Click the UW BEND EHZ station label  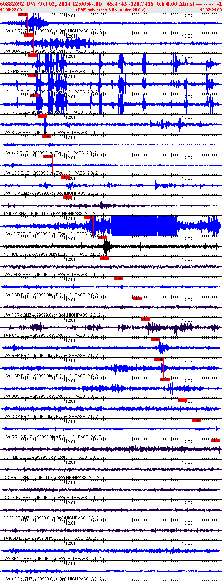[x=18, y=559]
